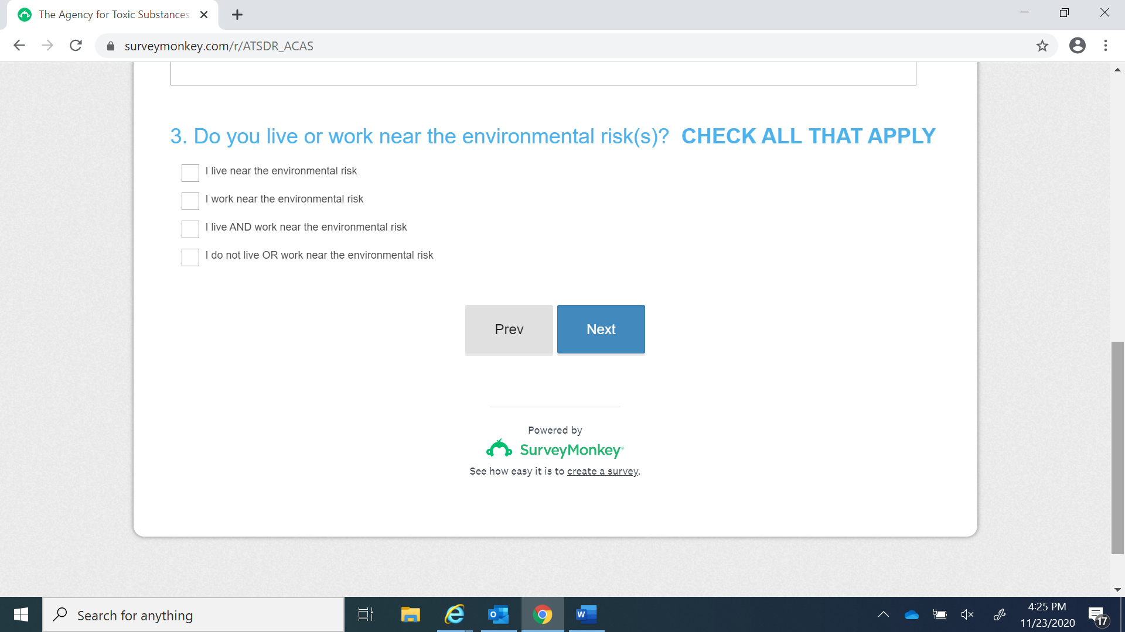Click the Prev button
This screenshot has height=632, width=1125.
[x=509, y=329]
